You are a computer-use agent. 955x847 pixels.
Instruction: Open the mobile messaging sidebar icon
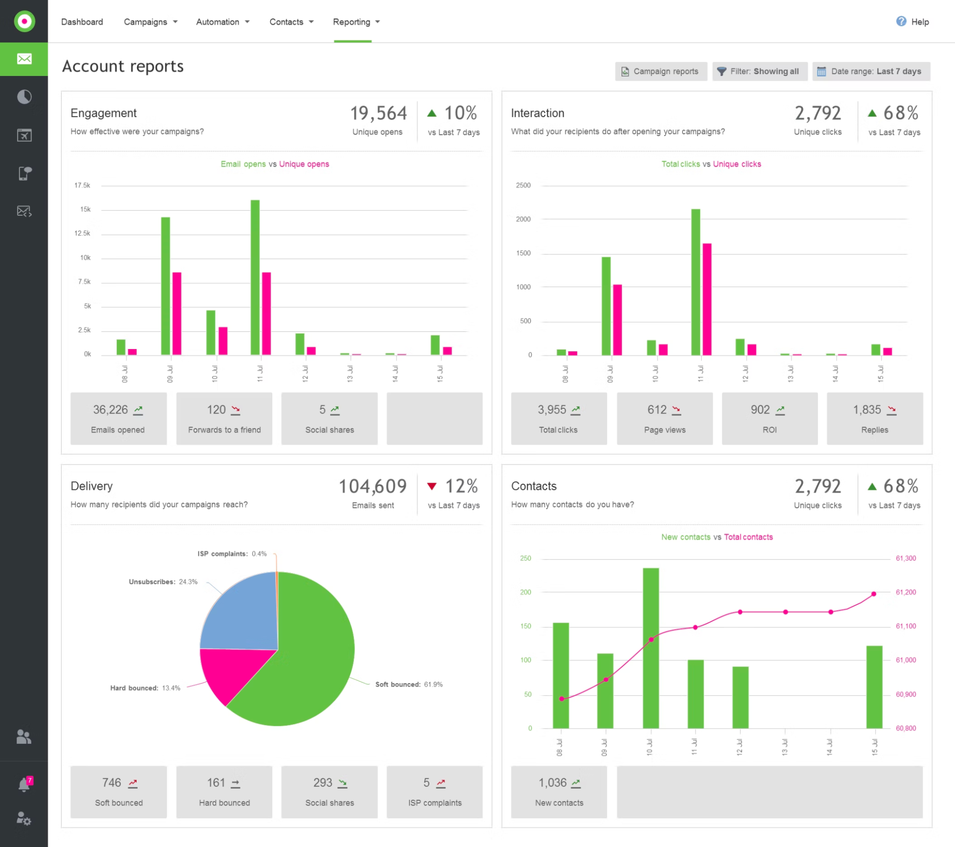(24, 173)
